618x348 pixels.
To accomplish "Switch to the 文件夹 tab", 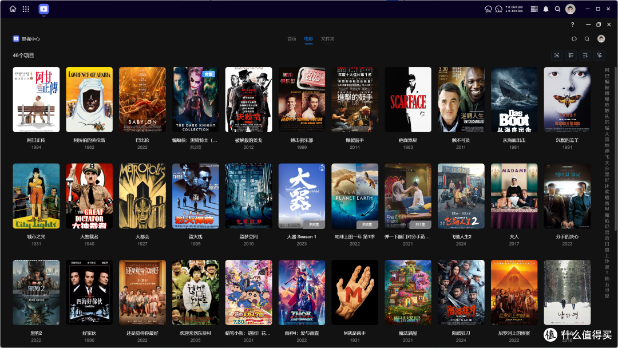I will click(x=327, y=38).
